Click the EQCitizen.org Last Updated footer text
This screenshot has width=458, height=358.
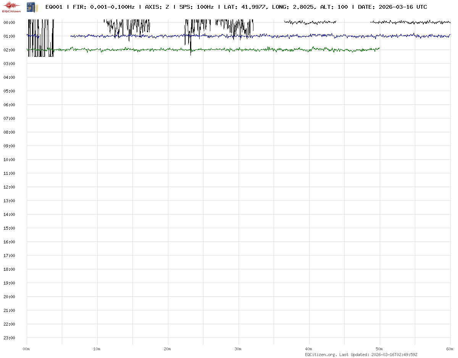361,354
